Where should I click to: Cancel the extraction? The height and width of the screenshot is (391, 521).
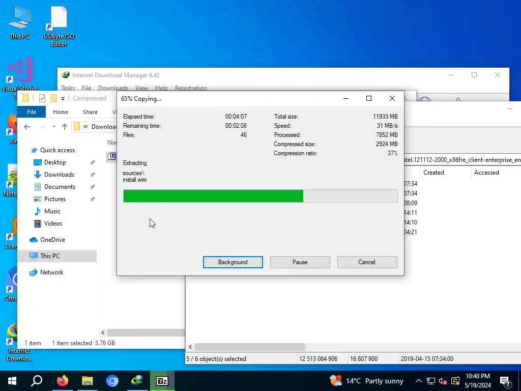click(x=367, y=262)
